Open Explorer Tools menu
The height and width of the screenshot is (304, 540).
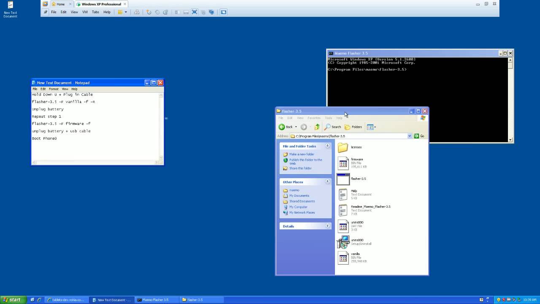(x=329, y=118)
